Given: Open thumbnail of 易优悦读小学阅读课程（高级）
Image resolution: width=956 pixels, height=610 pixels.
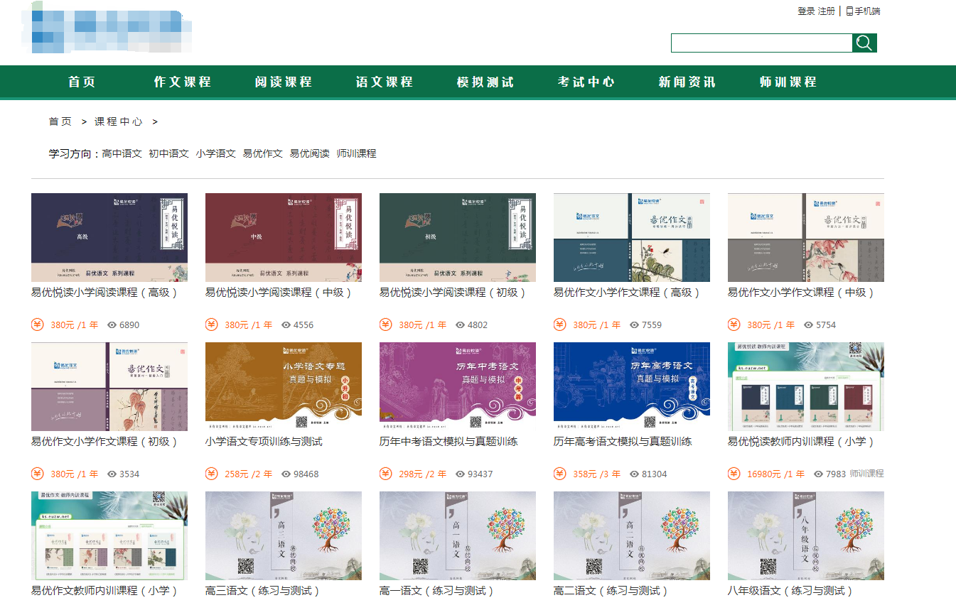Looking at the screenshot, I should click(x=109, y=237).
